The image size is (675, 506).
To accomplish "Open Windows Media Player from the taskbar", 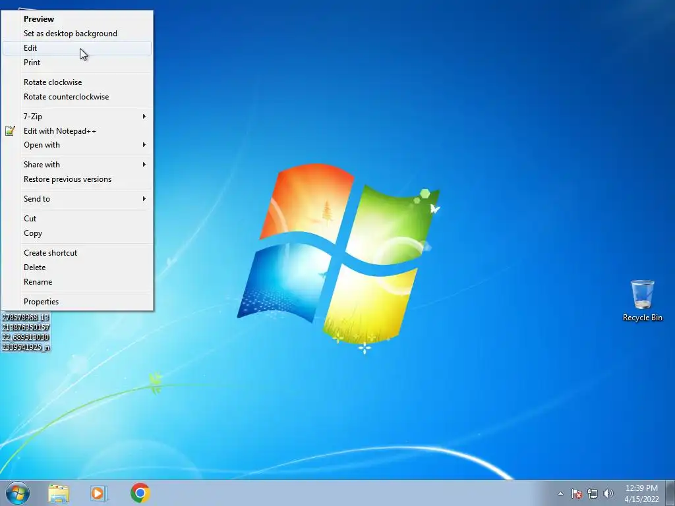I will [99, 493].
